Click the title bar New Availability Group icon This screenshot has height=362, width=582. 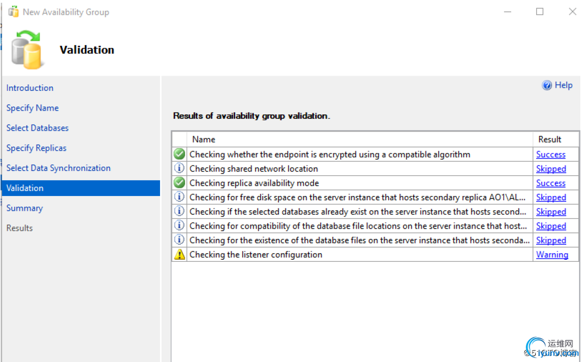click(14, 12)
